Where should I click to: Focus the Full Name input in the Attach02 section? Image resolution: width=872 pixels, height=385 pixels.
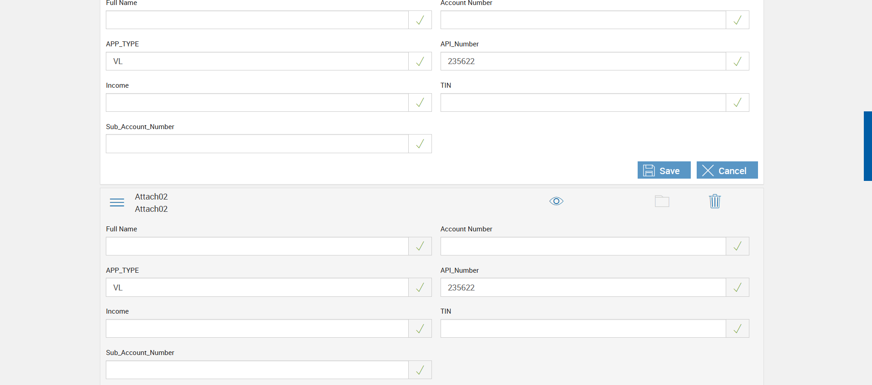(x=257, y=246)
